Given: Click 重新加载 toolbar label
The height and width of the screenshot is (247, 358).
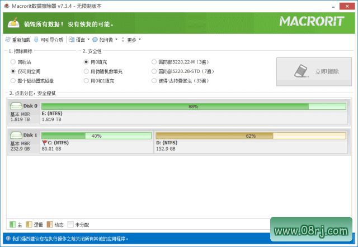Looking at the screenshot, I should tap(21, 40).
